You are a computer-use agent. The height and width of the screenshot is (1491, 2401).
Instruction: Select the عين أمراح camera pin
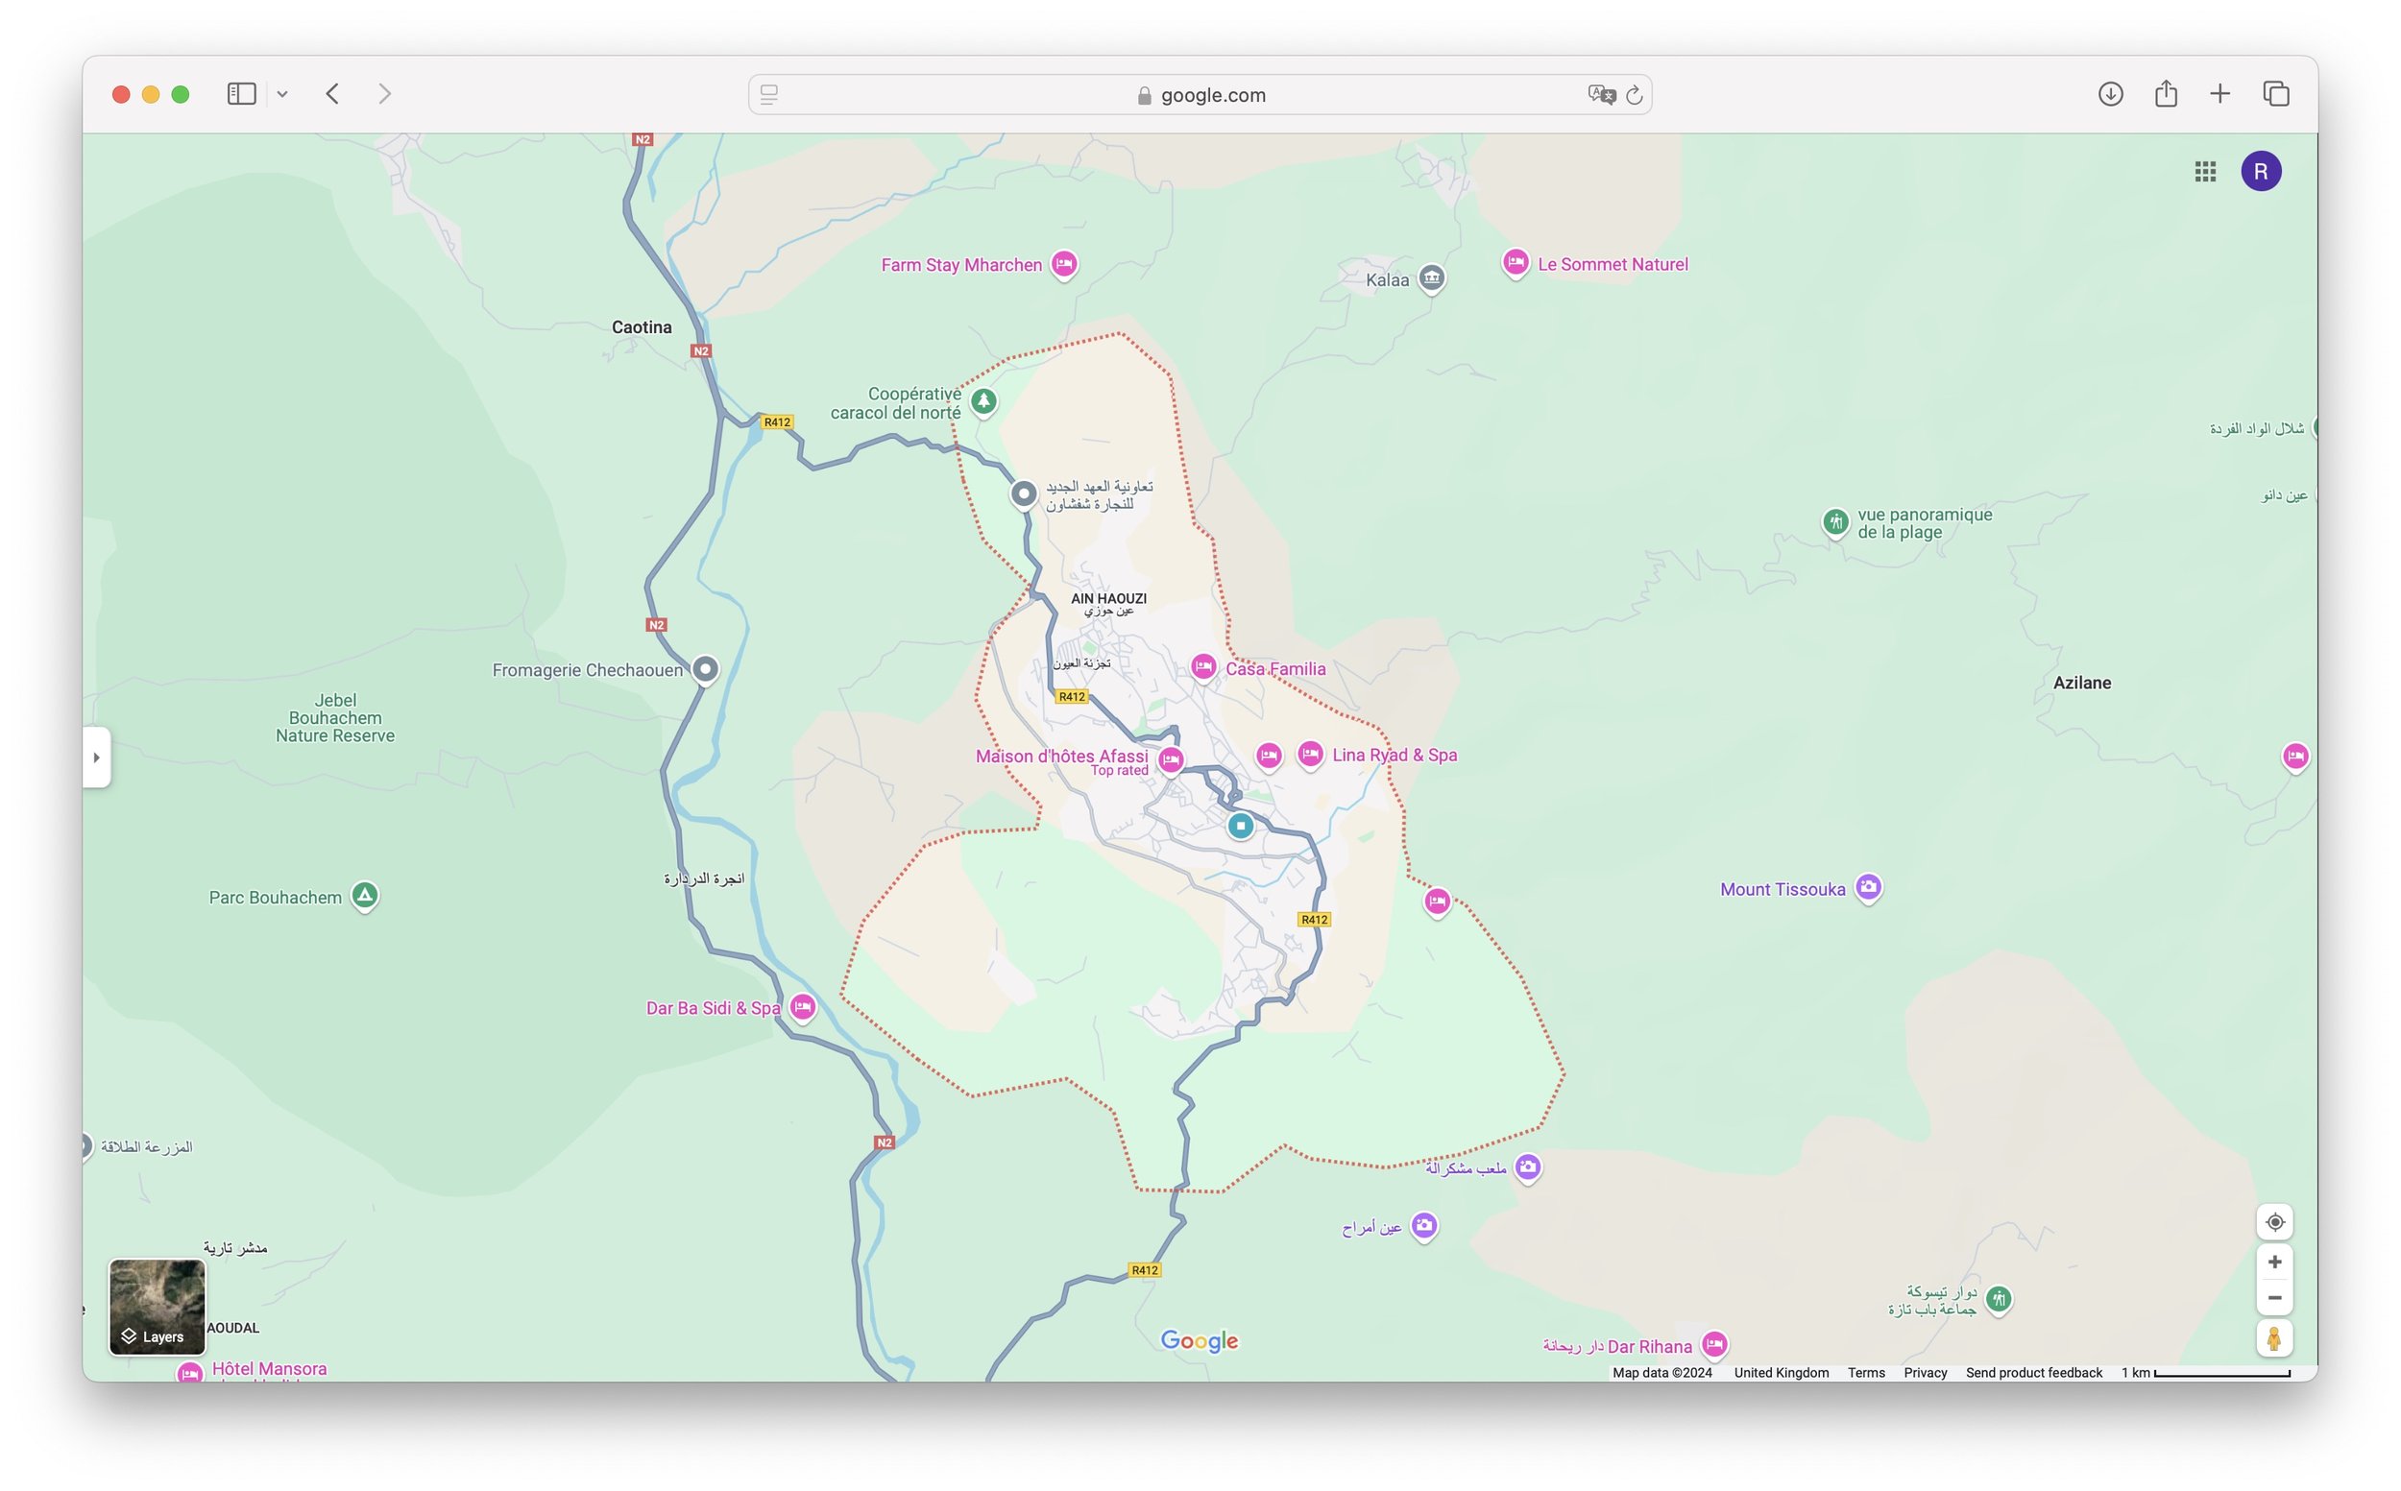point(1423,1227)
